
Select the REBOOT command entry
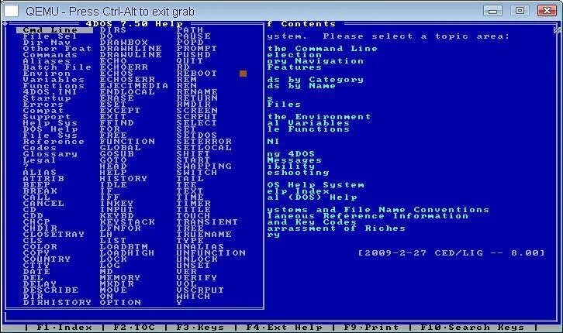pyautogui.click(x=197, y=73)
